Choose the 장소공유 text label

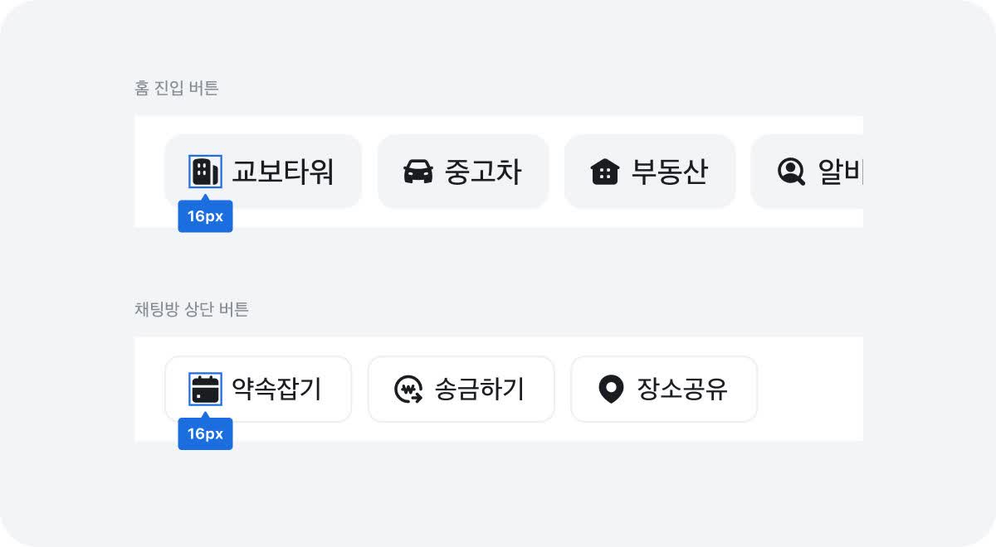click(x=682, y=389)
